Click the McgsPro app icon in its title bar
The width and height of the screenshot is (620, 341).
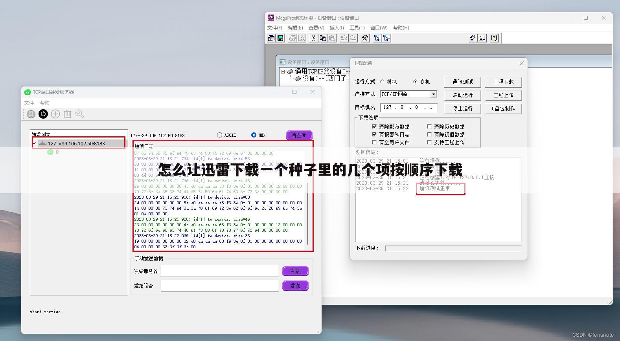click(x=271, y=18)
